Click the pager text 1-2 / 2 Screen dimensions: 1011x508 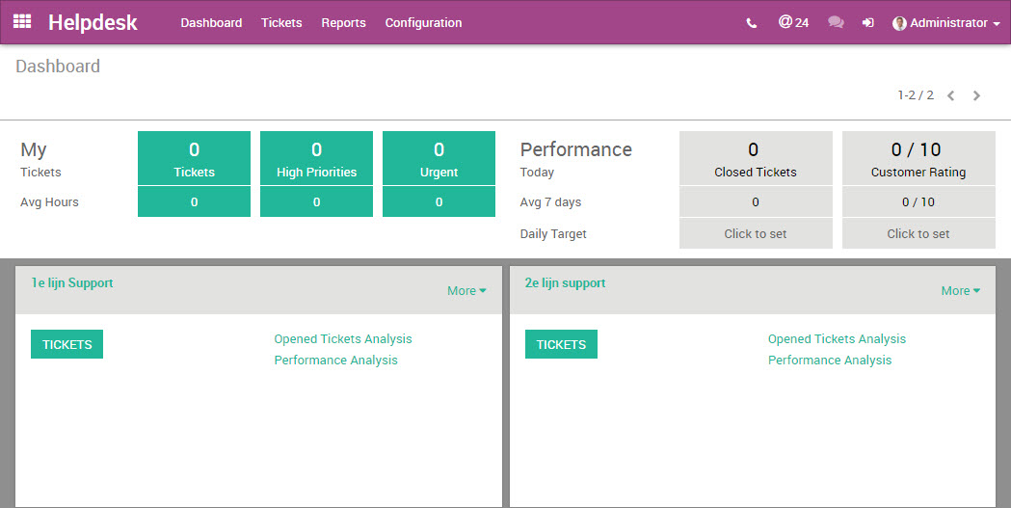[x=916, y=95]
